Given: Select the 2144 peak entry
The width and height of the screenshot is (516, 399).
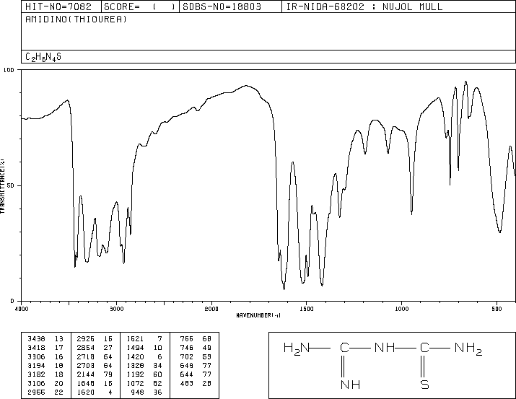Looking at the screenshot, I should pos(95,374).
